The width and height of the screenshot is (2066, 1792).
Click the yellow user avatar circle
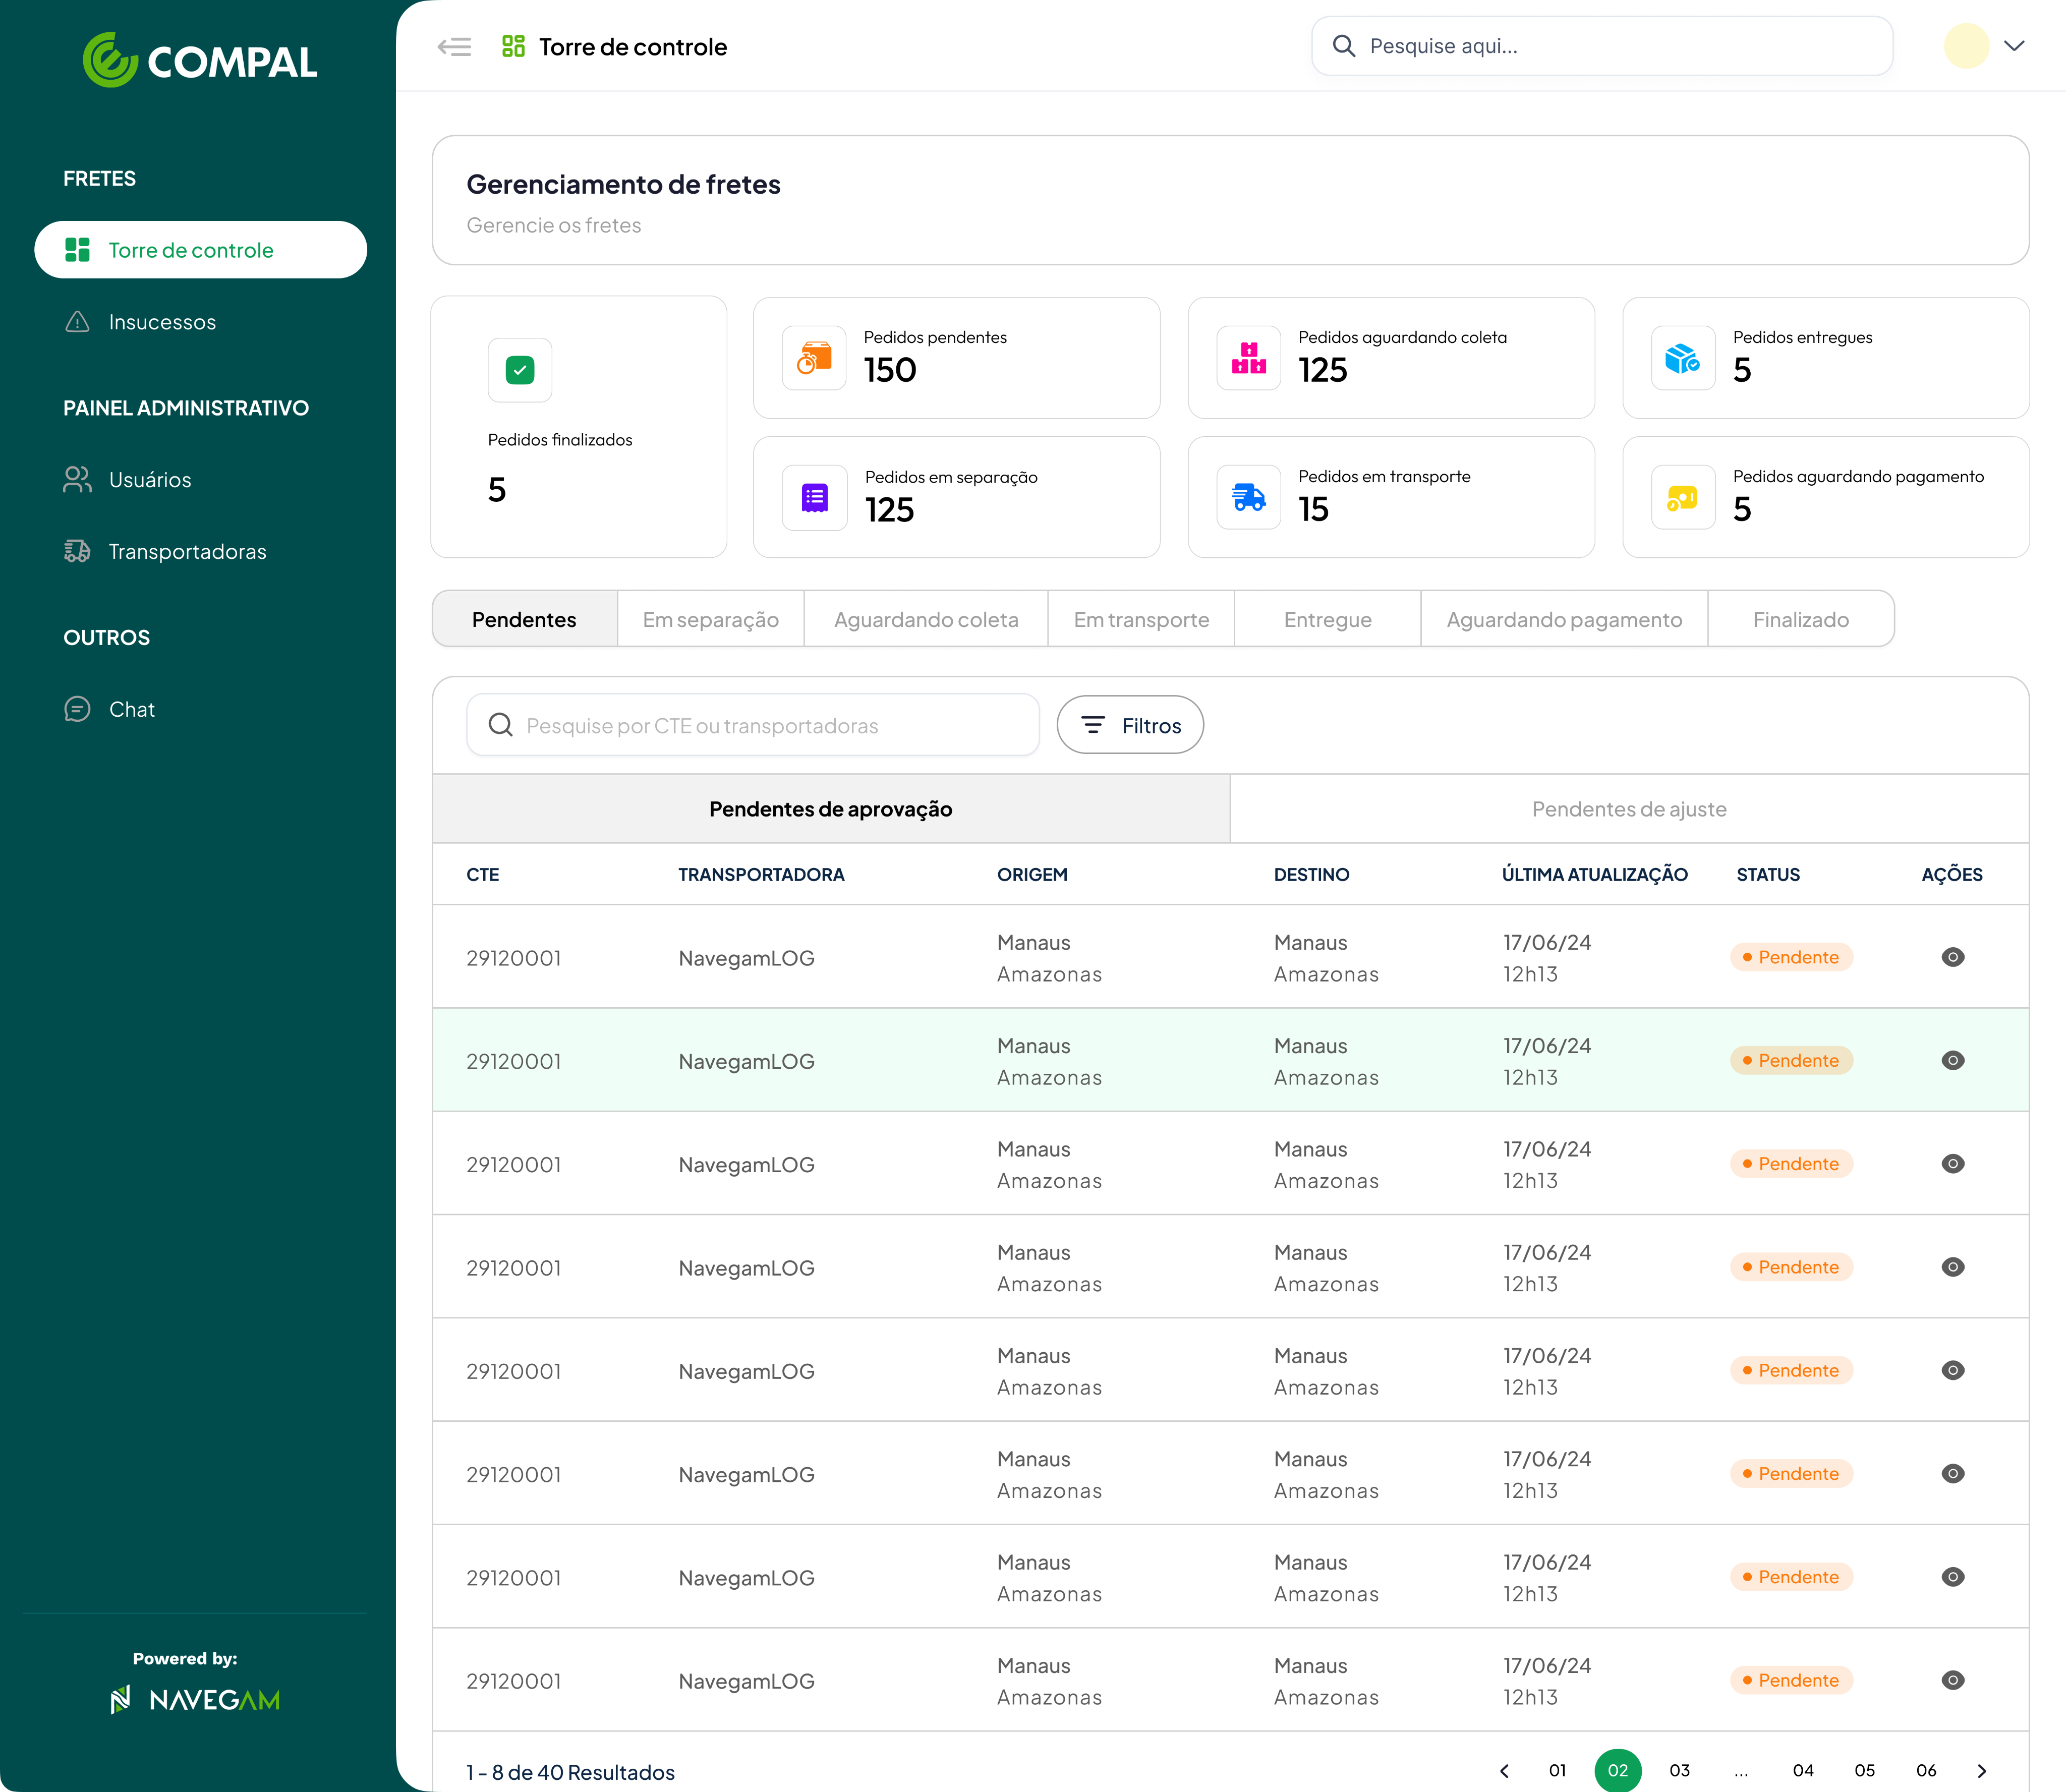coord(1965,46)
